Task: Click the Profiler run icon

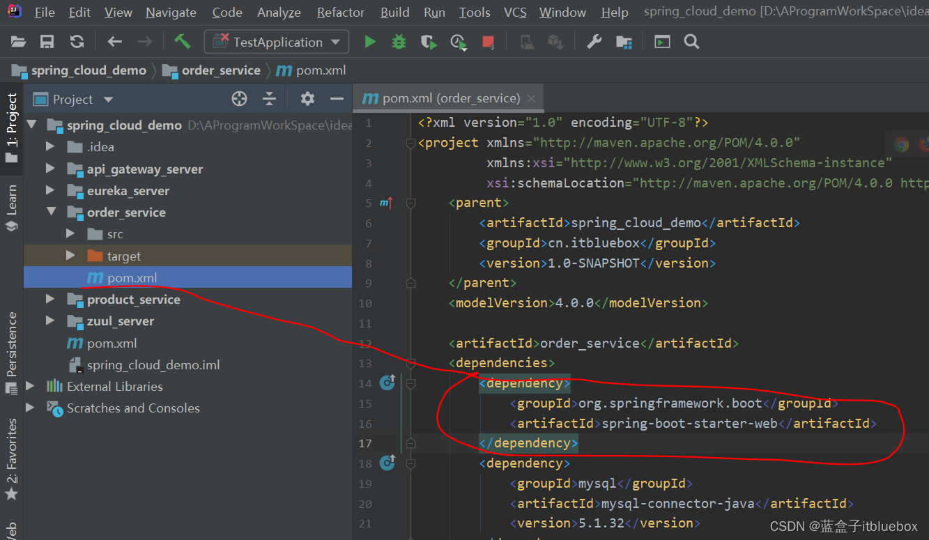Action: 459,42
